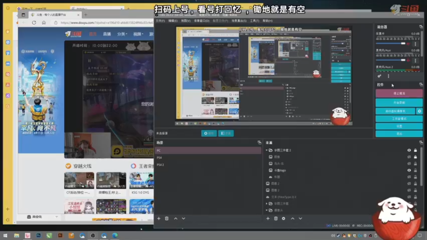
Task: Click the Douyu address bar URL
Action: [x=106, y=23]
